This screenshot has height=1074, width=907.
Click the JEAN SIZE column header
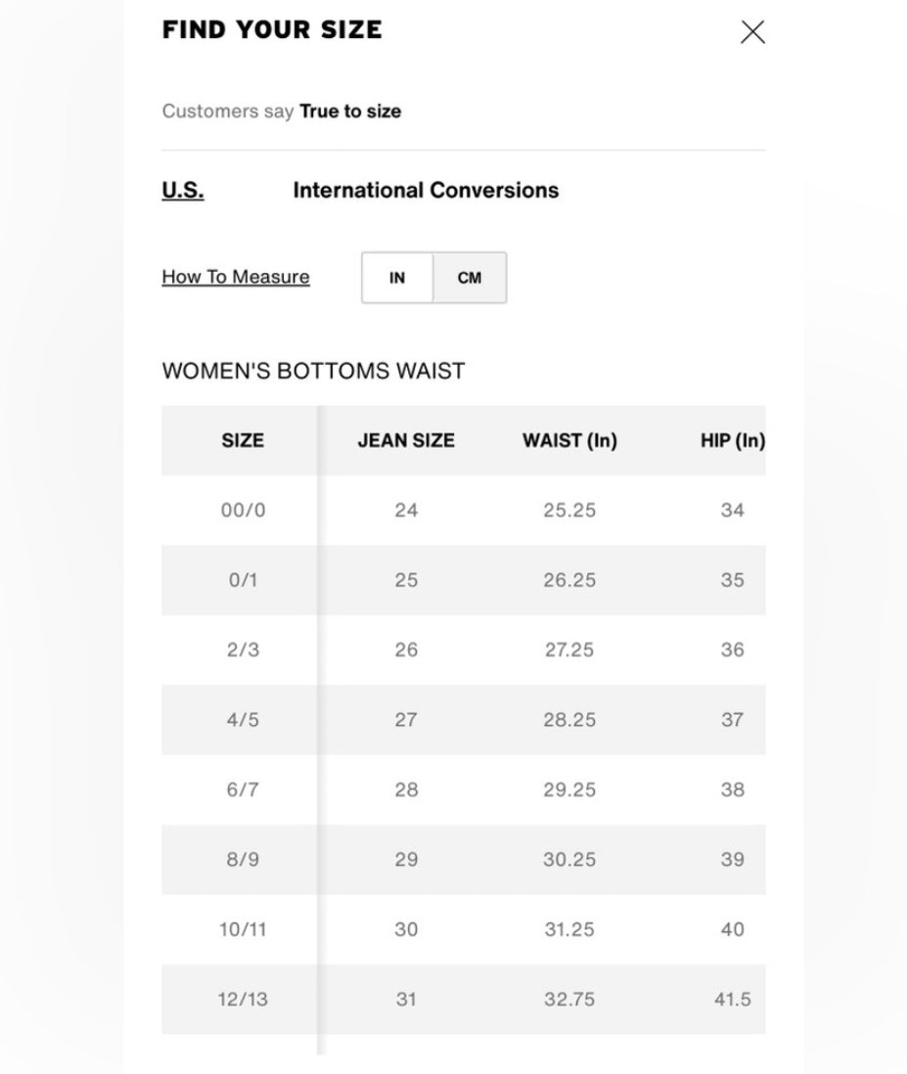pos(406,440)
